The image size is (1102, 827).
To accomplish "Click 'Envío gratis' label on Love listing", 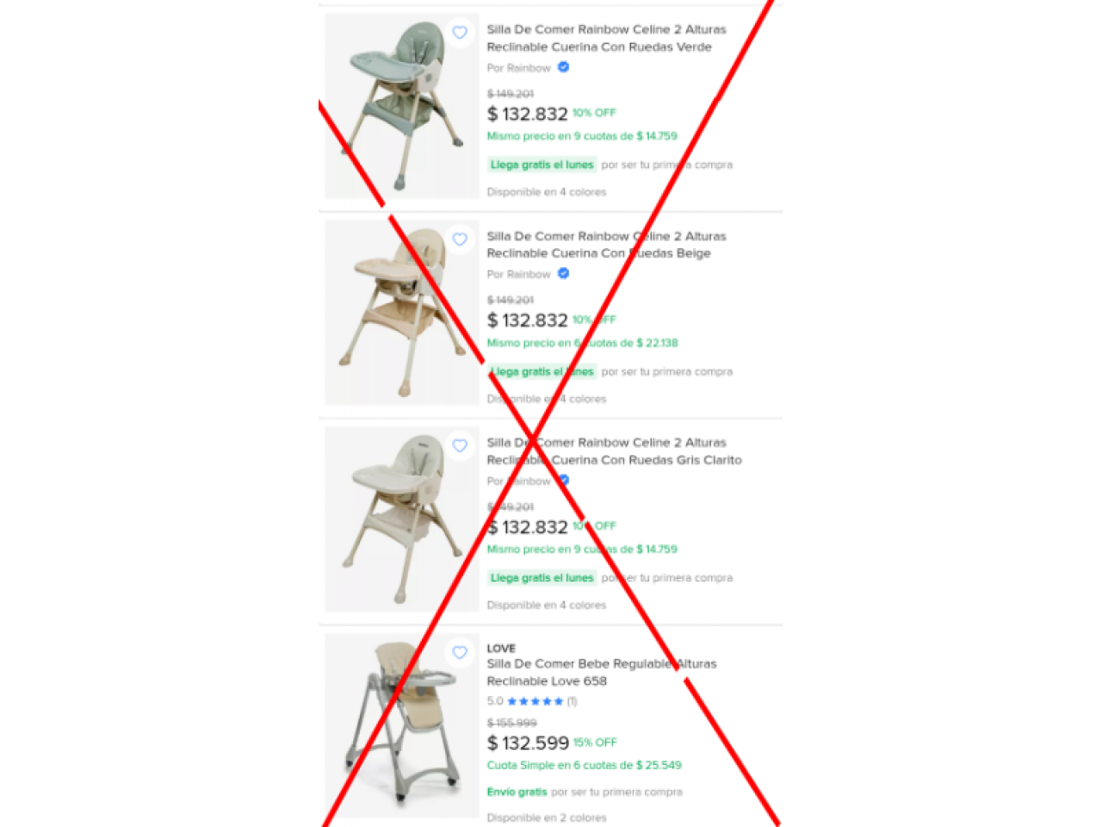I will pyautogui.click(x=517, y=792).
